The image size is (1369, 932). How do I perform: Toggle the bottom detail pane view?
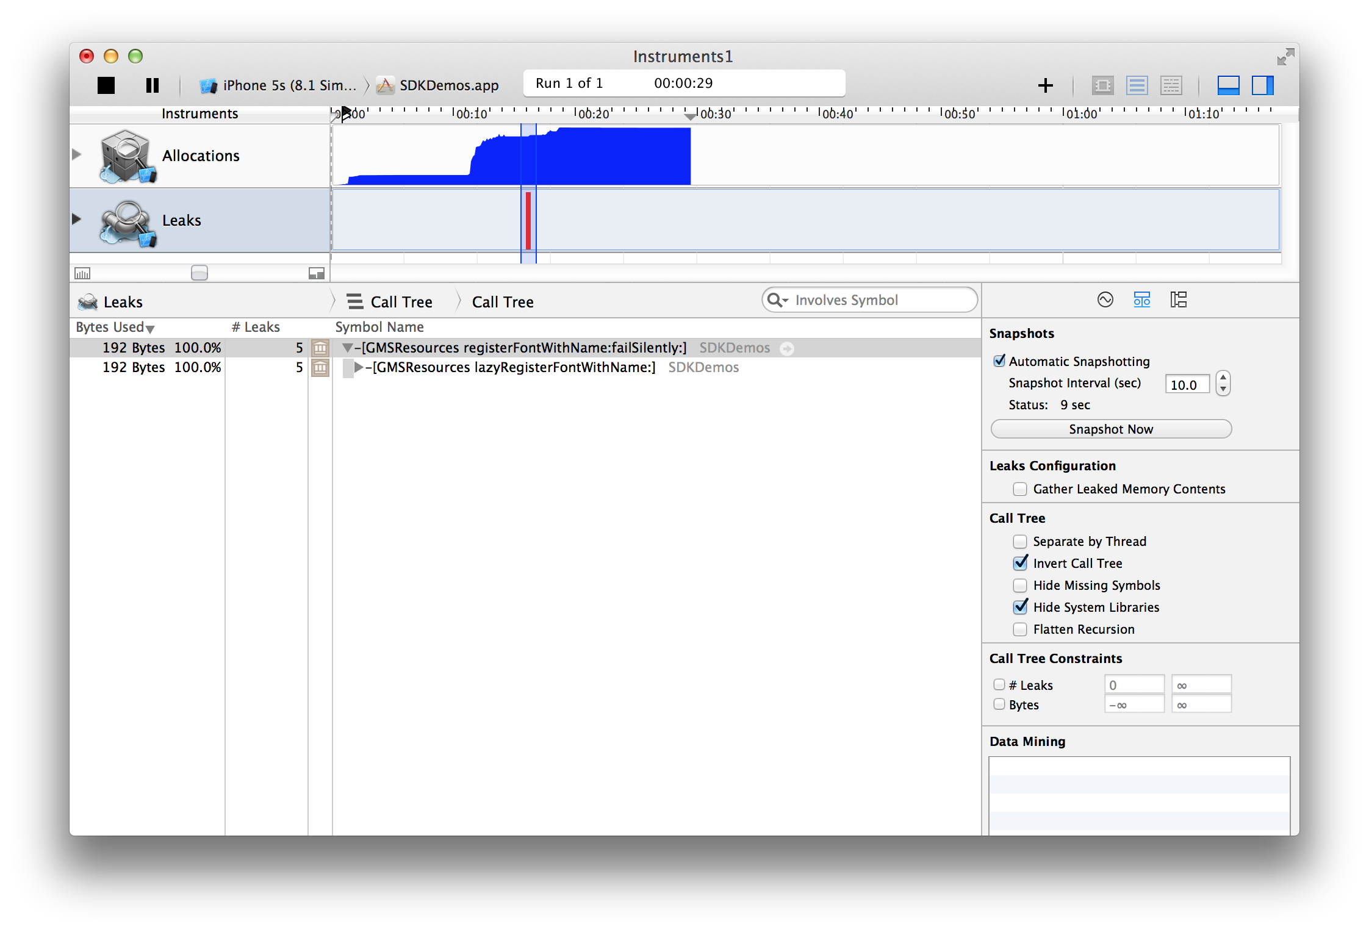tap(1228, 85)
